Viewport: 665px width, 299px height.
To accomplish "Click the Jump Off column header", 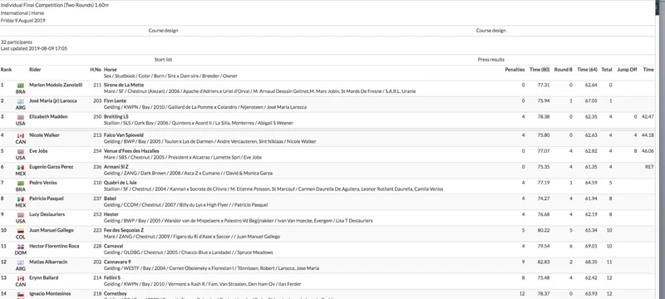I will (628, 70).
